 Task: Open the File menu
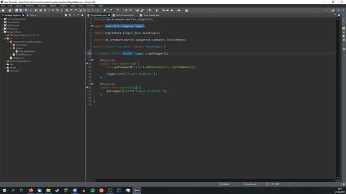3,6
